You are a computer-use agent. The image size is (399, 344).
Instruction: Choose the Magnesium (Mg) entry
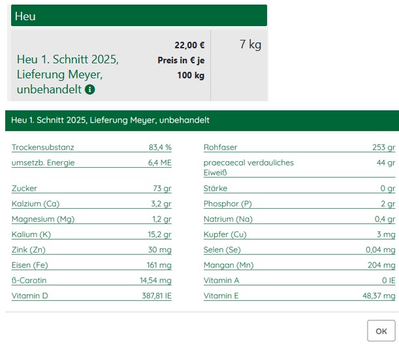pyautogui.click(x=42, y=219)
